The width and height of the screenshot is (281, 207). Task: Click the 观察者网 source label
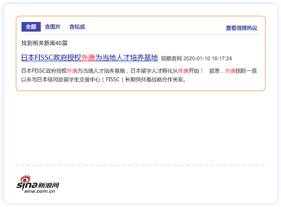pos(171,59)
